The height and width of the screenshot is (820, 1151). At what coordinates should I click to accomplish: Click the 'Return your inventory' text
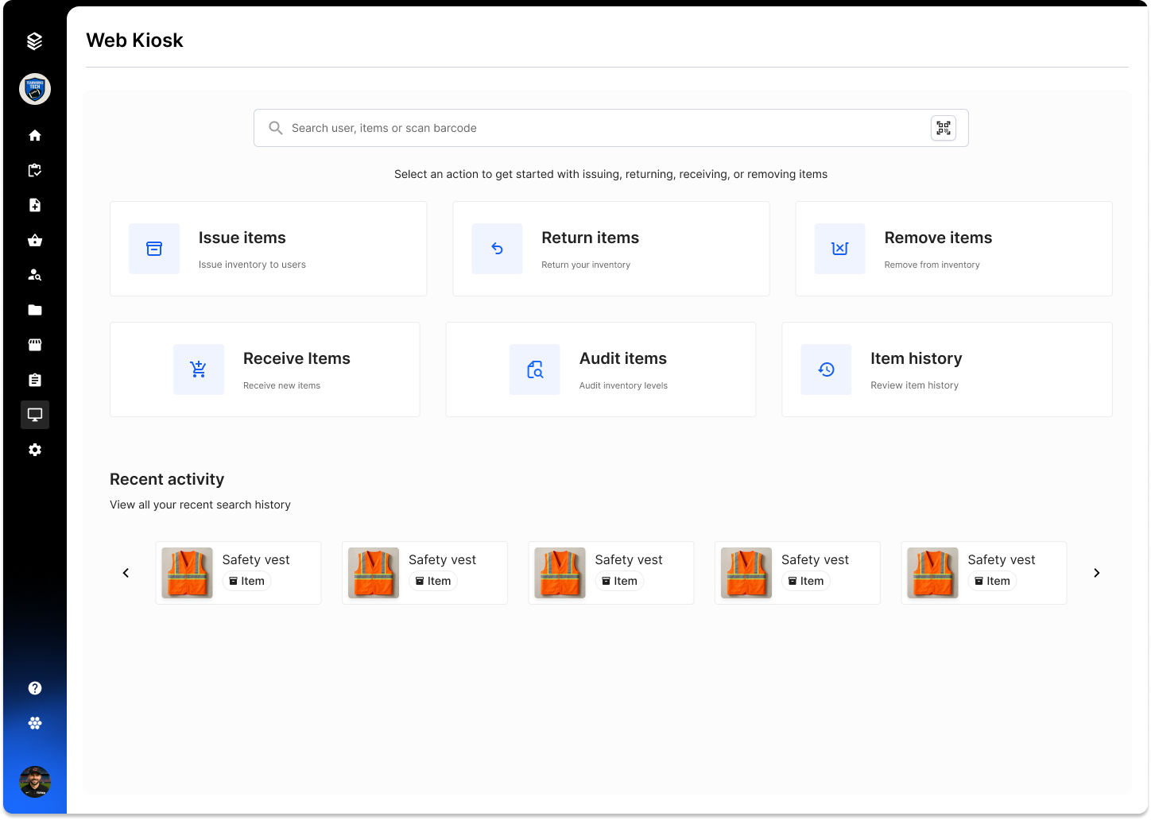click(x=586, y=265)
